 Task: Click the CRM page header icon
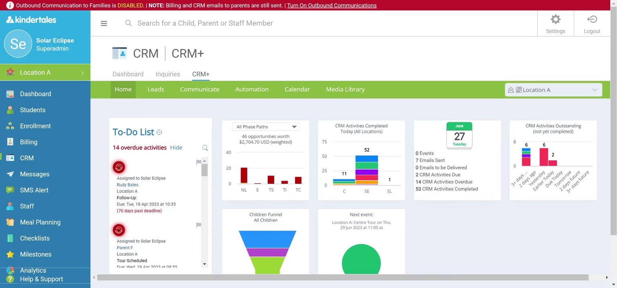119,53
